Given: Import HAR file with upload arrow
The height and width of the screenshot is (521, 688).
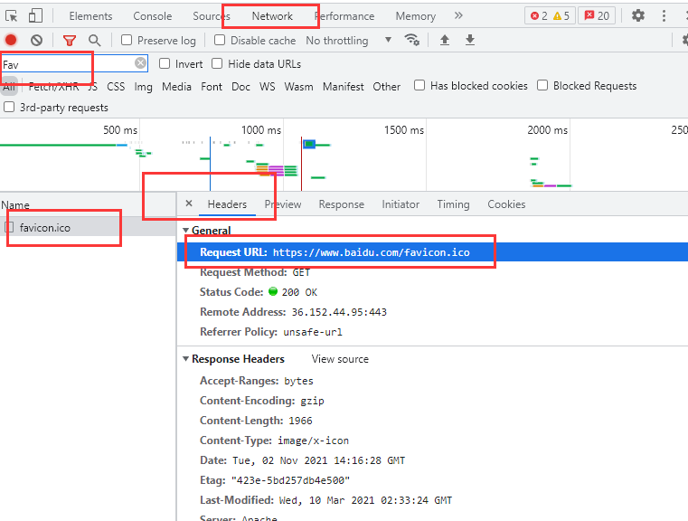Looking at the screenshot, I should (445, 40).
